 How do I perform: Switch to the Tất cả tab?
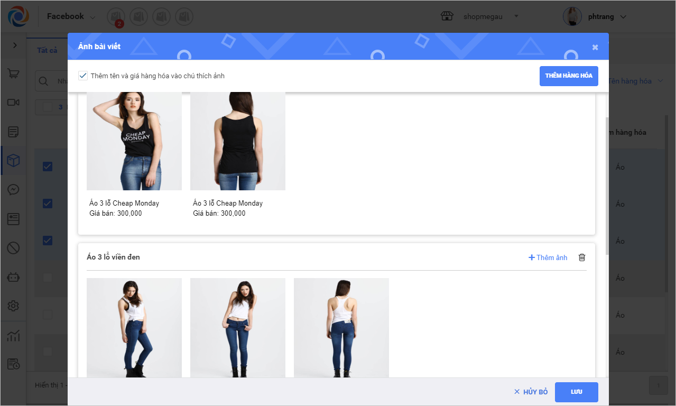click(x=47, y=50)
